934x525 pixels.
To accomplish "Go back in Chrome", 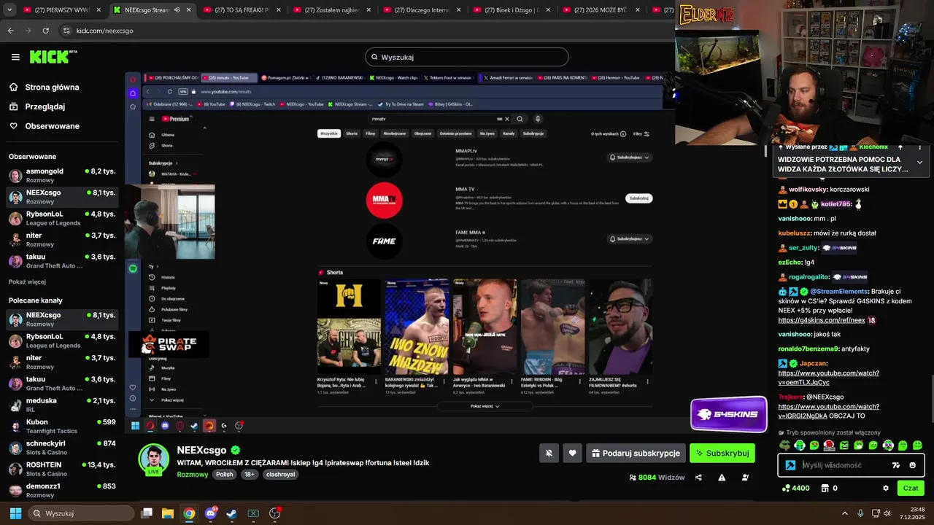I will (10, 31).
